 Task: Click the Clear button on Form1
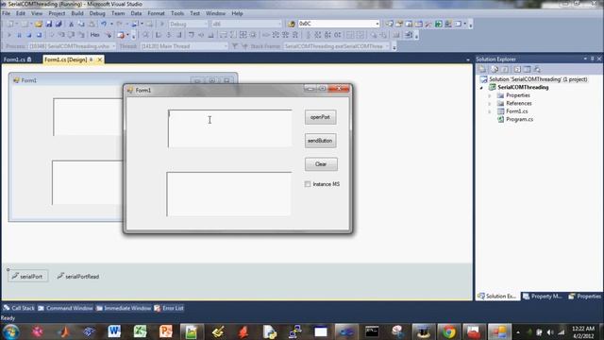[x=321, y=164]
